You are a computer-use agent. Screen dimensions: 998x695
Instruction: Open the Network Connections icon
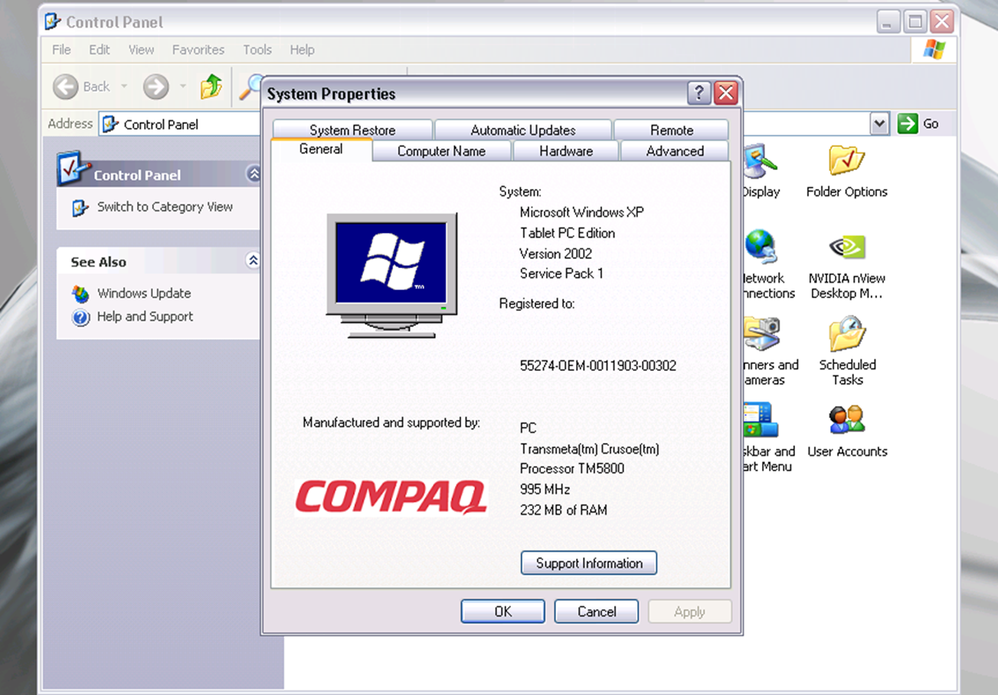pyautogui.click(x=760, y=247)
